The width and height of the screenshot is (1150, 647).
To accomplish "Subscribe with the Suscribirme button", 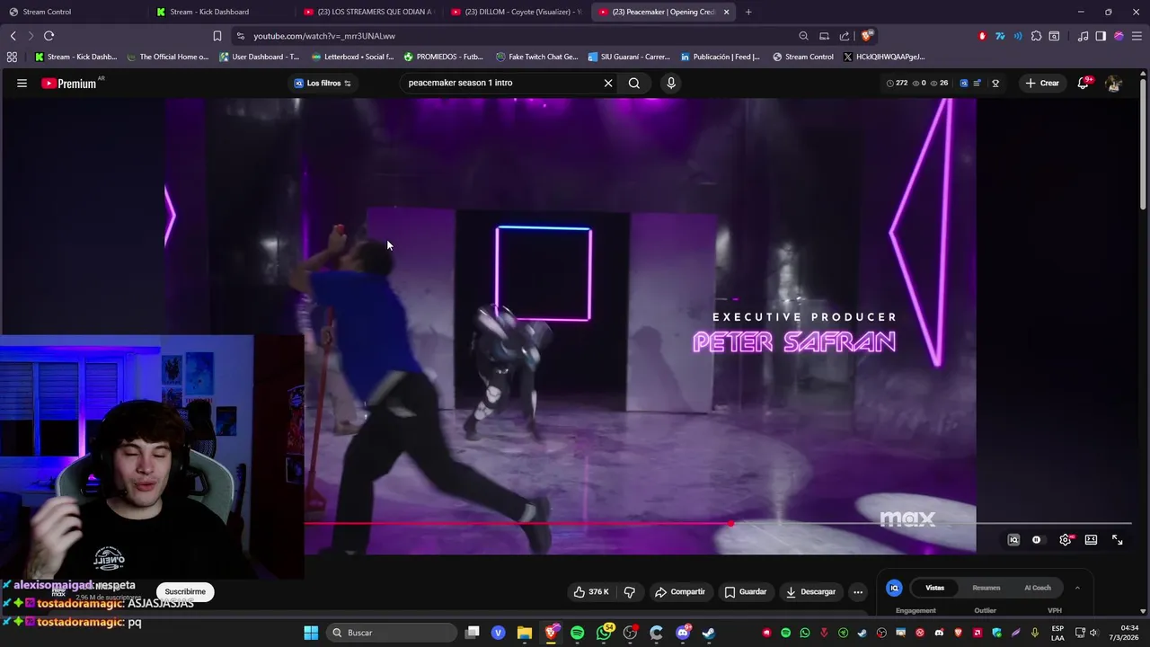I will pyautogui.click(x=185, y=591).
